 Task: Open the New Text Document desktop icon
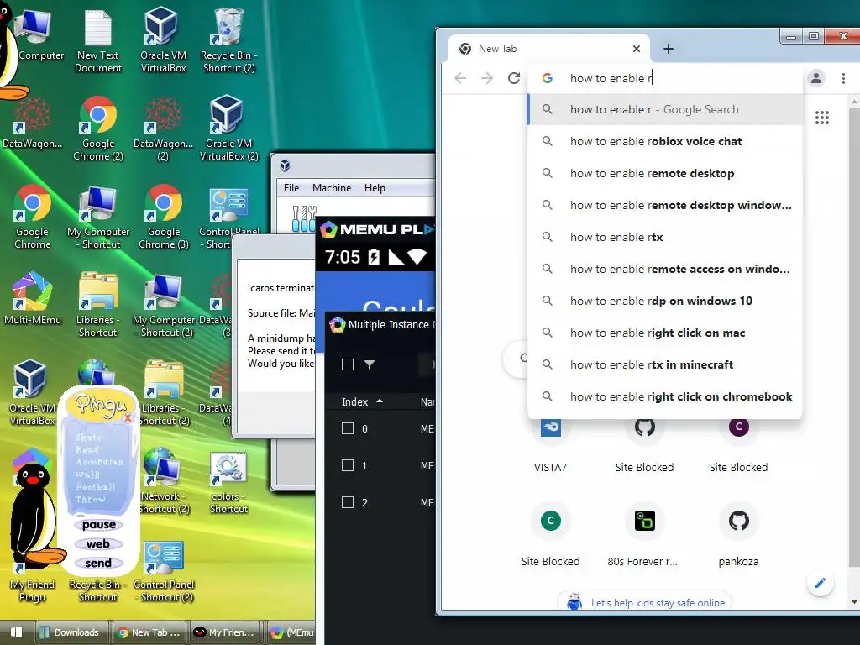[x=98, y=41]
